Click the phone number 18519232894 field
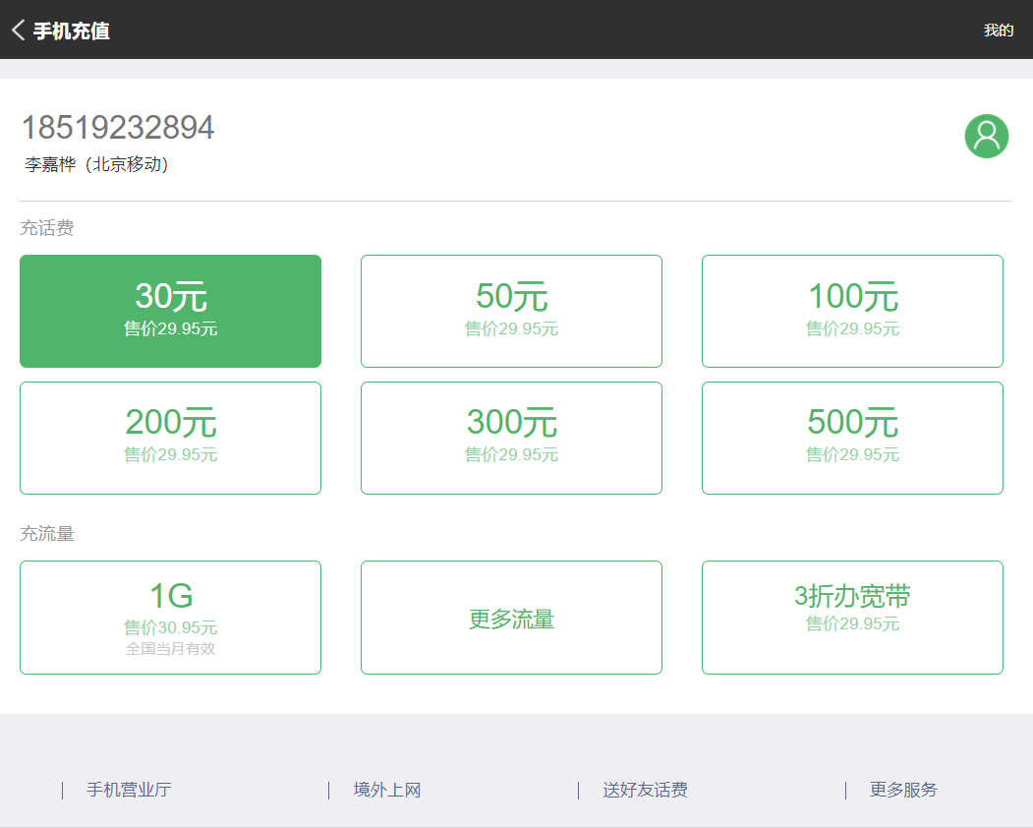 pos(118,128)
